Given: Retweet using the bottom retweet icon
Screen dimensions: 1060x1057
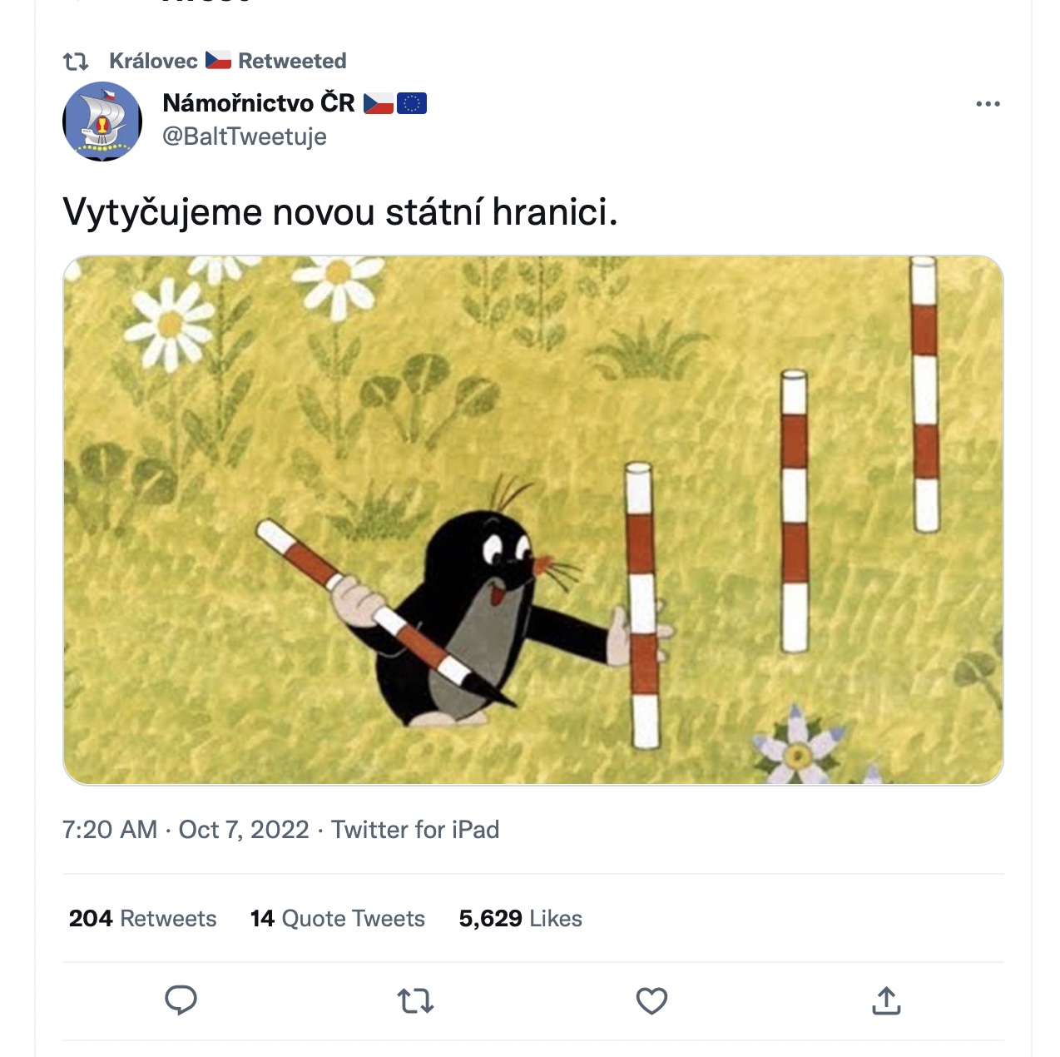Looking at the screenshot, I should click(415, 1000).
